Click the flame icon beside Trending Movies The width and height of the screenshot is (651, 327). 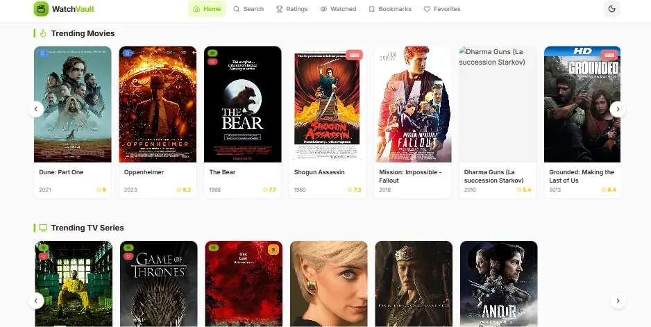click(x=43, y=33)
